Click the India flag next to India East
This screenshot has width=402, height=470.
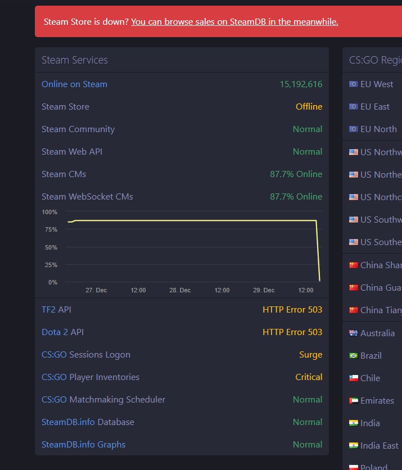pos(353,446)
